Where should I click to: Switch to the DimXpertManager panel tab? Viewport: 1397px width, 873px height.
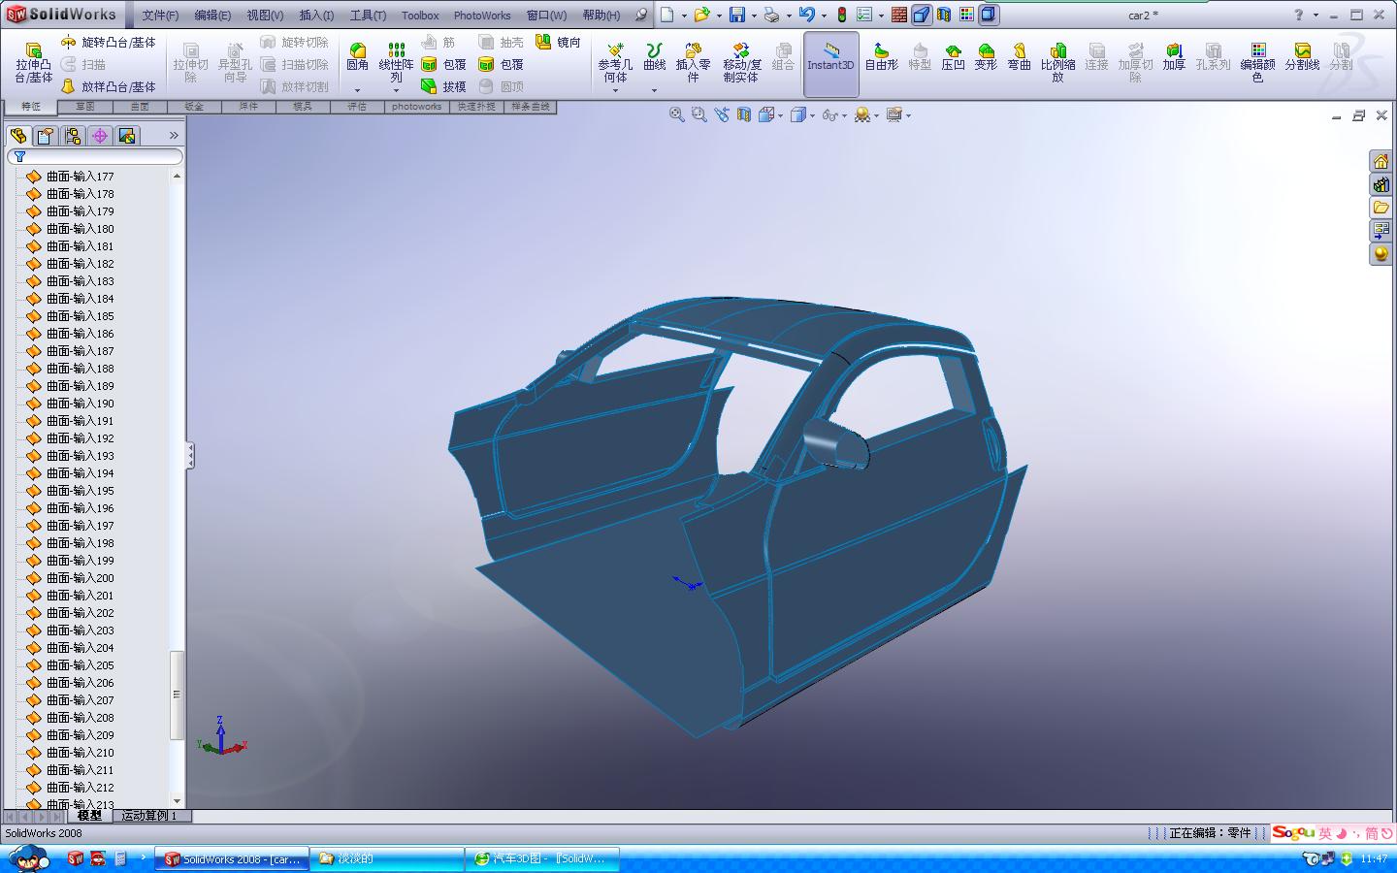[x=99, y=136]
